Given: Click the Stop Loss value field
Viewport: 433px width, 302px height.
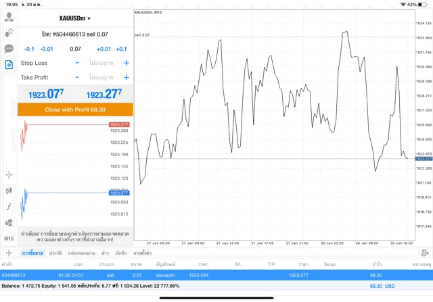Looking at the screenshot, I should 101,63.
